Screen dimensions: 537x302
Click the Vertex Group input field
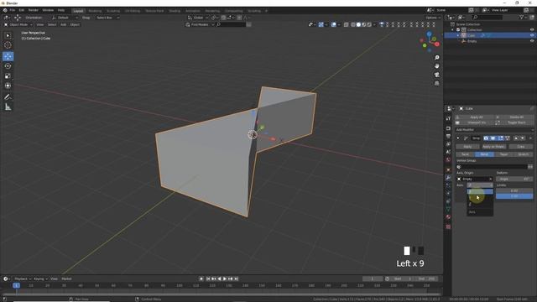[493, 167]
